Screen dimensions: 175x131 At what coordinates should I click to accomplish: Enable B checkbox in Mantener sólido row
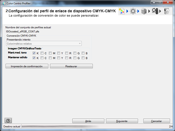[x=83, y=58]
